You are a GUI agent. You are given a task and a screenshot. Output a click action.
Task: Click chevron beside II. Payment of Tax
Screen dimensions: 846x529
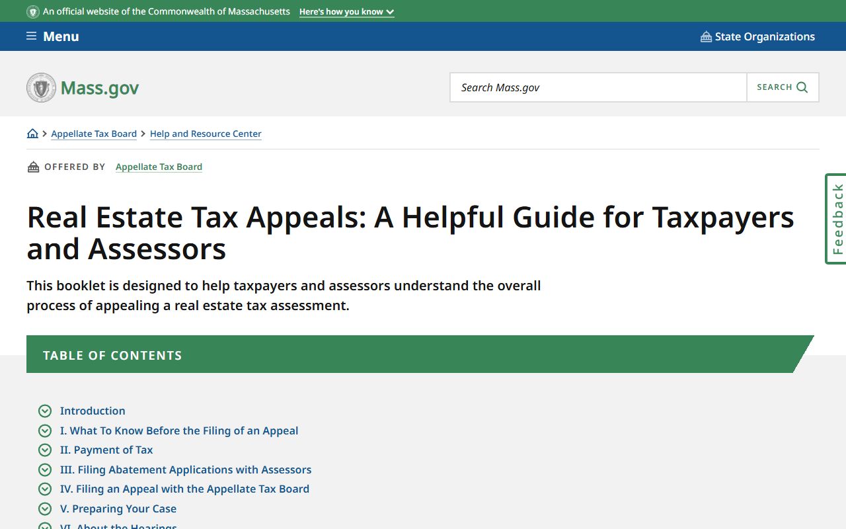point(45,450)
